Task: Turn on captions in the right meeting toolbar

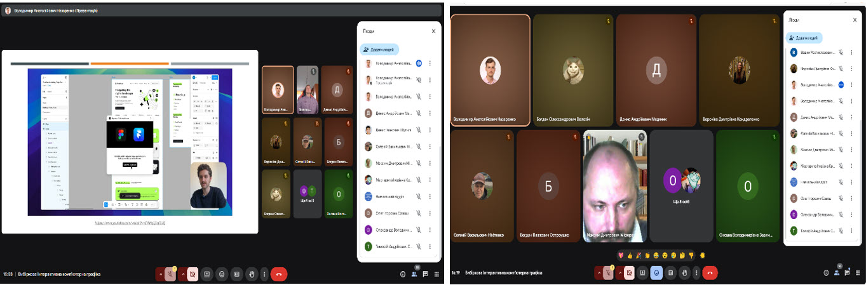Action: click(x=670, y=272)
